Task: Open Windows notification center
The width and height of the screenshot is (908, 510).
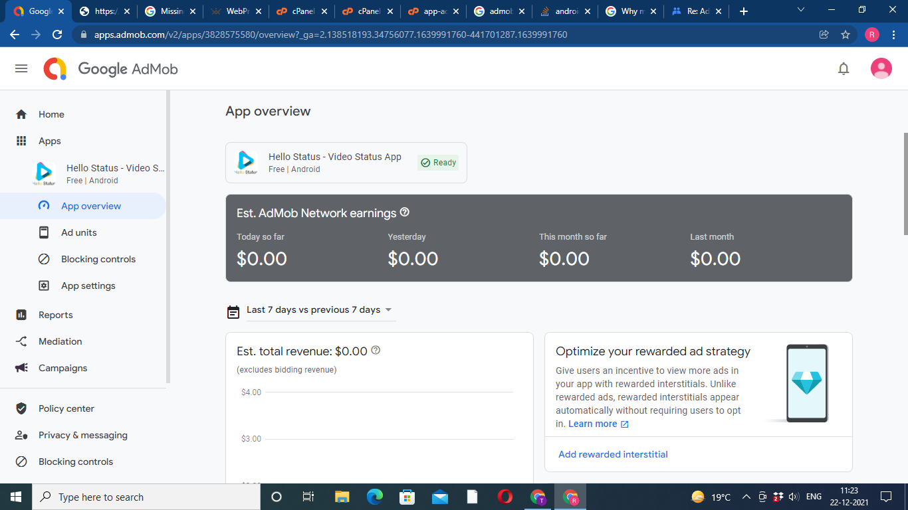Action: point(885,497)
